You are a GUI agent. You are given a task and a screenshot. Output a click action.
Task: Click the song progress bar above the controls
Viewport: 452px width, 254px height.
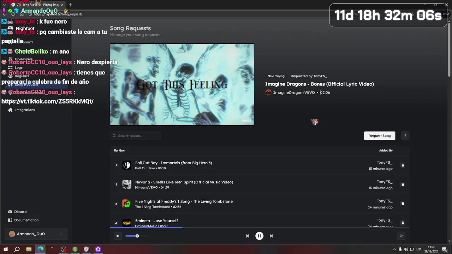260,228
